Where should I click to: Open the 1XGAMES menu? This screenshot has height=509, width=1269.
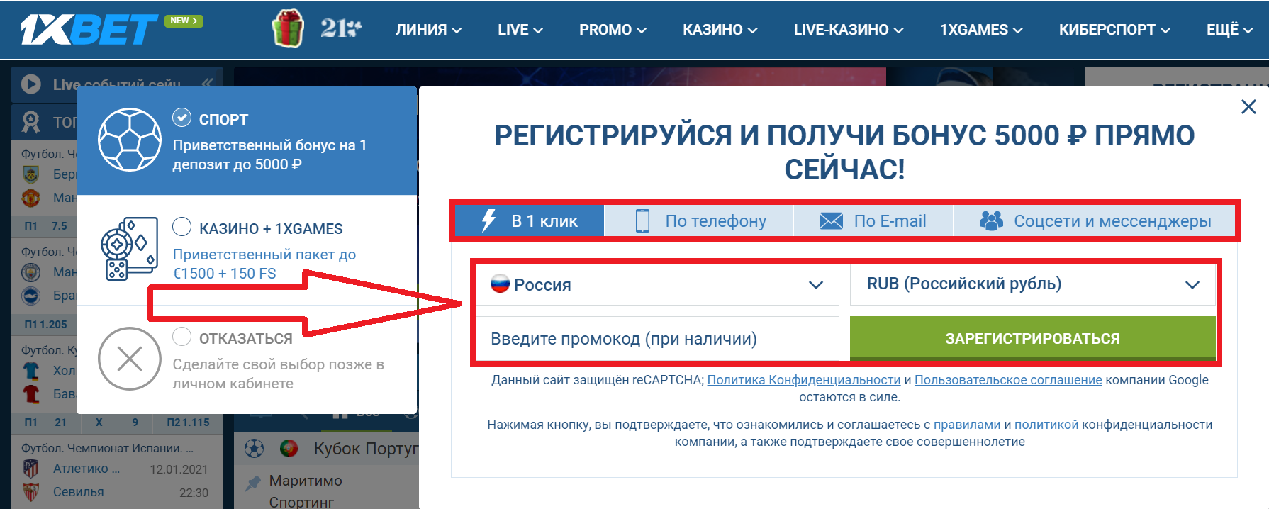coord(981,30)
